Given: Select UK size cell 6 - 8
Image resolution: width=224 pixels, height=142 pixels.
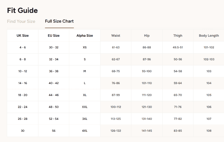Looking at the screenshot, I should pyautogui.click(x=23, y=59).
